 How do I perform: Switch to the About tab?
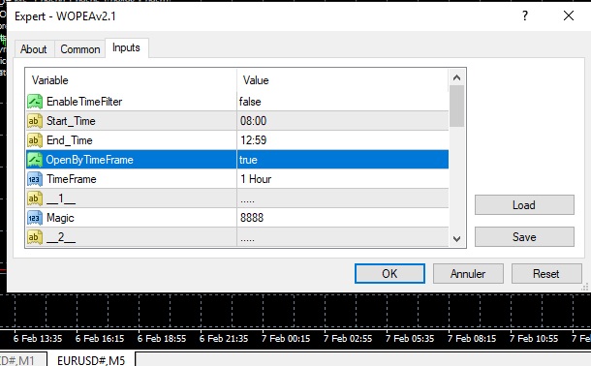(34, 49)
